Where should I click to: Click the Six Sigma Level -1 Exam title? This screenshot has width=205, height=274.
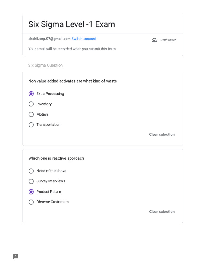pyautogui.click(x=72, y=24)
